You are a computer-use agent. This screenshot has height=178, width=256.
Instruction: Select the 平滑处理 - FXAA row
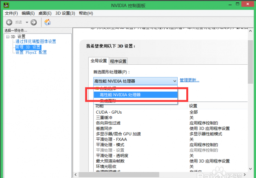point(171,139)
